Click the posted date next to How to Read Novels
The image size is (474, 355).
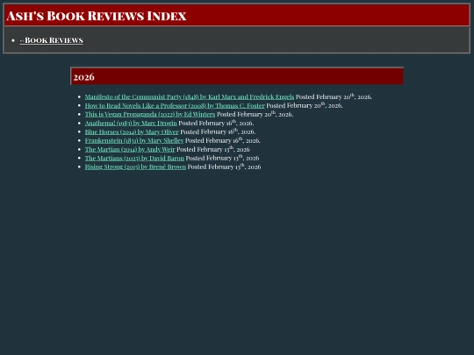pyautogui.click(x=305, y=105)
